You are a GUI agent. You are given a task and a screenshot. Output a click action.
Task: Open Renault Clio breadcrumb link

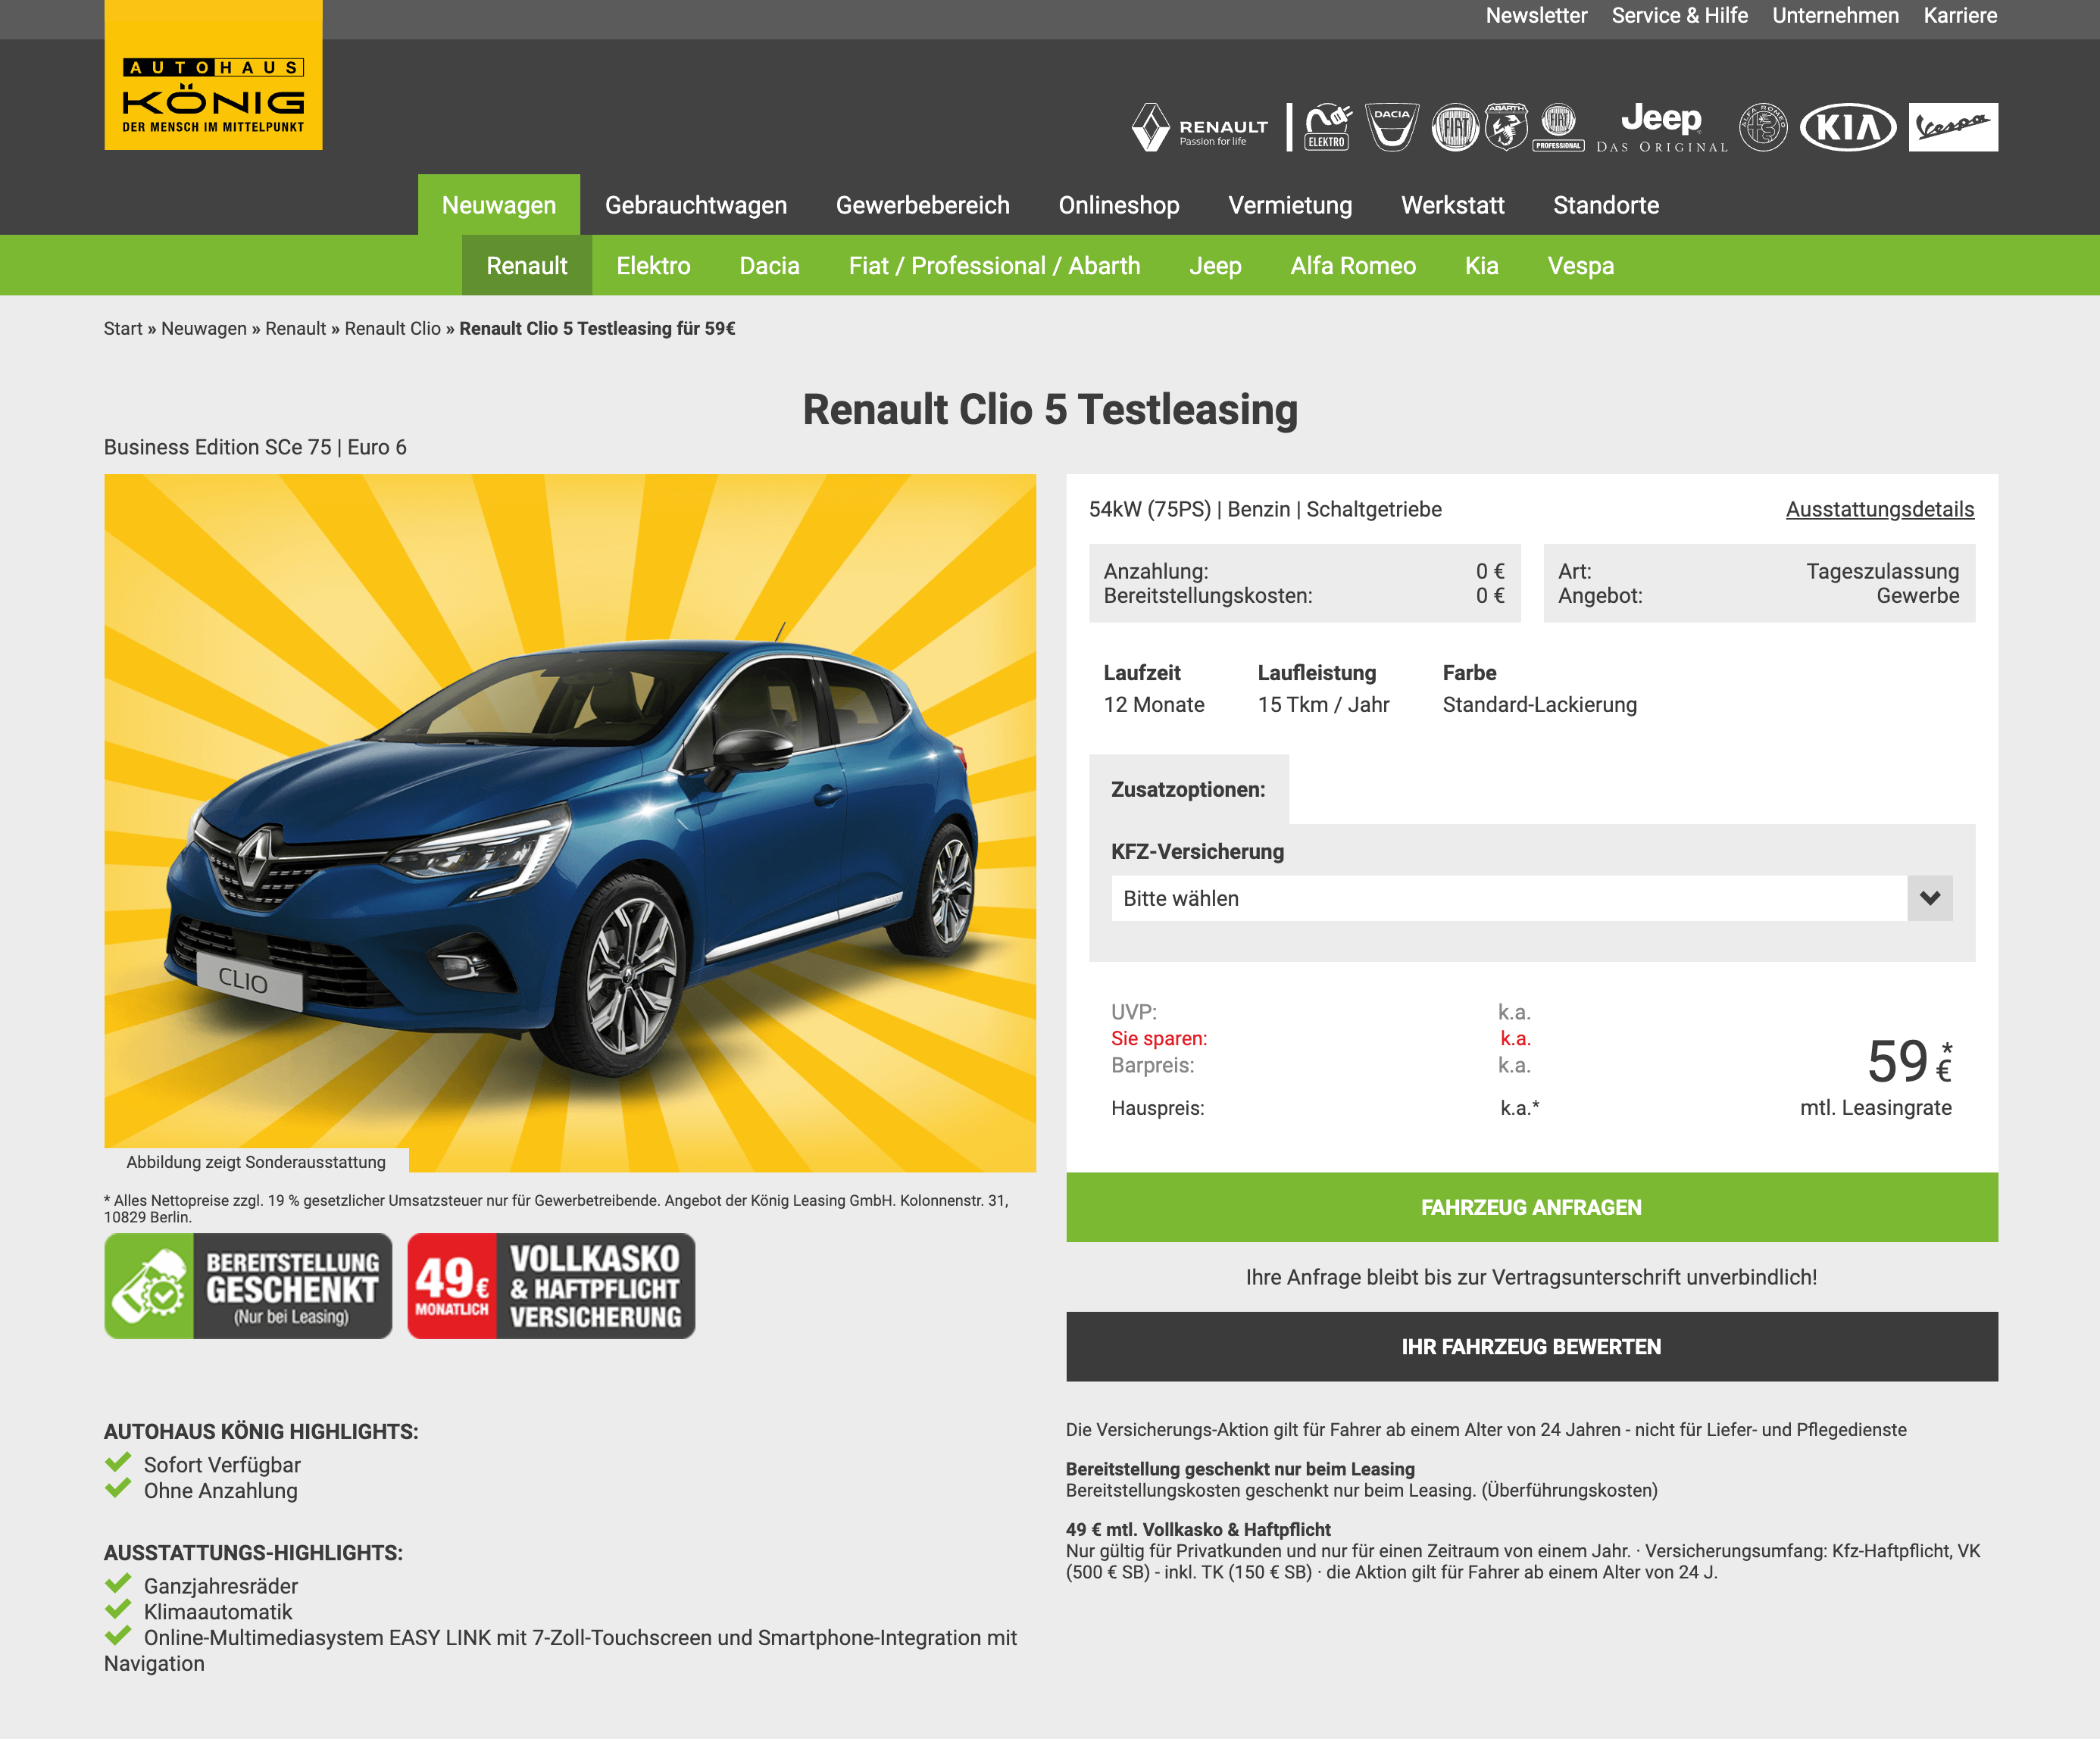tap(392, 328)
